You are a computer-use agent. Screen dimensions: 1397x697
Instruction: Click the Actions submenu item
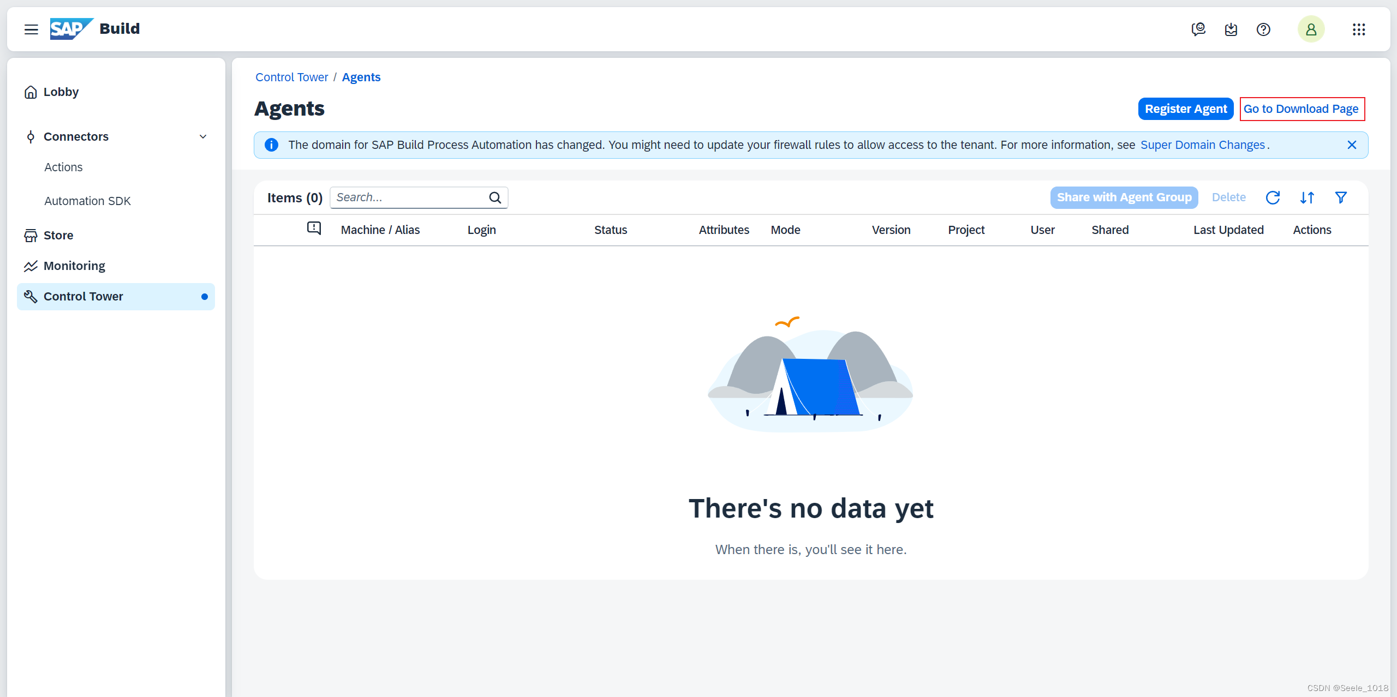click(x=63, y=166)
